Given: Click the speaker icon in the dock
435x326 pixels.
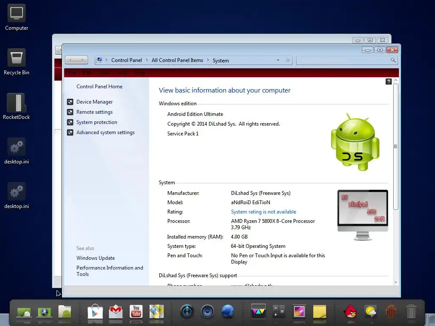Looking at the screenshot, I should [207, 311].
